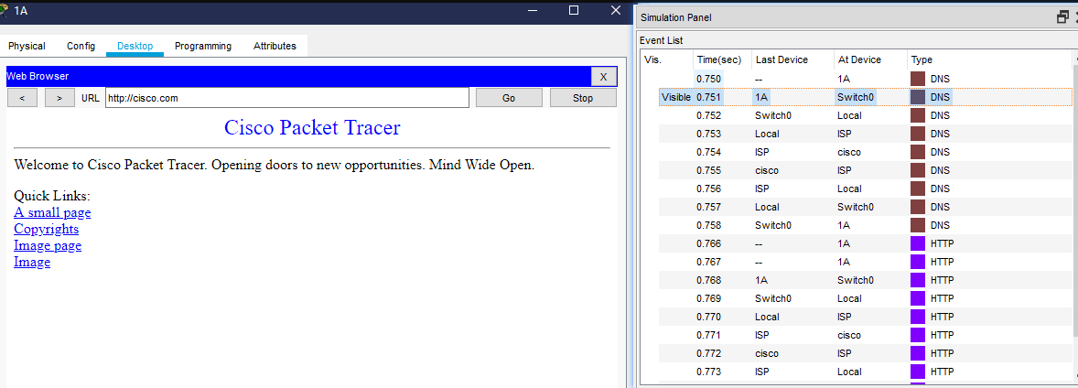The height and width of the screenshot is (388, 1078).
Task: Open HTTP packet color box at 0.768
Action: [x=918, y=280]
